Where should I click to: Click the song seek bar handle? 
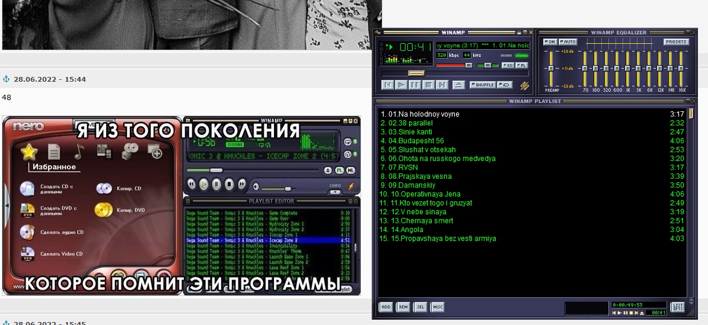click(416, 73)
